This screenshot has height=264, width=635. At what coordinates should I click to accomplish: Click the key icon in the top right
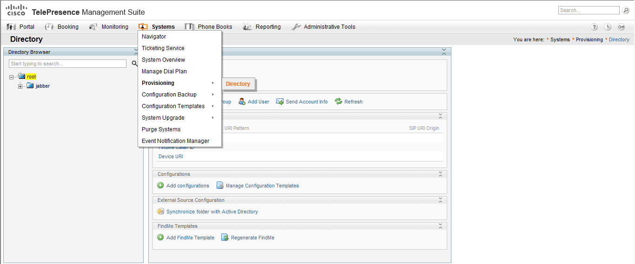622,27
